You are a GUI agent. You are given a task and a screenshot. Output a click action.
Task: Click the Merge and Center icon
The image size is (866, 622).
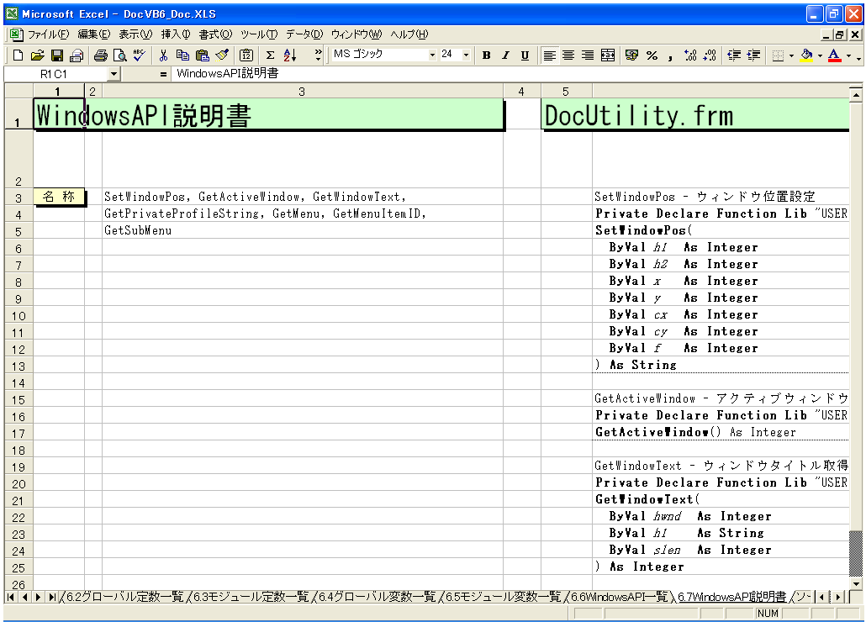point(607,55)
